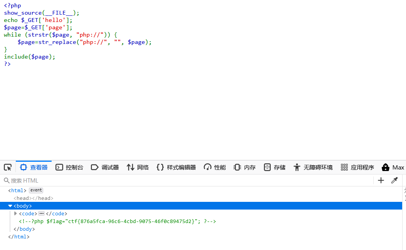
Task: Select the code element row
Action: click(201, 214)
